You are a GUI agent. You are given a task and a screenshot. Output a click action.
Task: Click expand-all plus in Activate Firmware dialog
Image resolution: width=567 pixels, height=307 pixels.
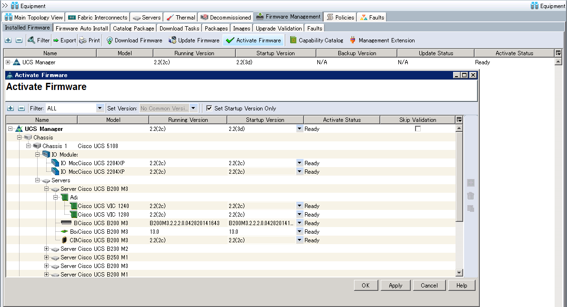click(x=10, y=109)
